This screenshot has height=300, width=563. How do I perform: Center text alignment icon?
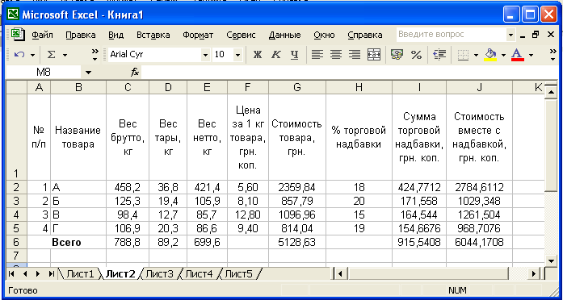[x=336, y=55]
